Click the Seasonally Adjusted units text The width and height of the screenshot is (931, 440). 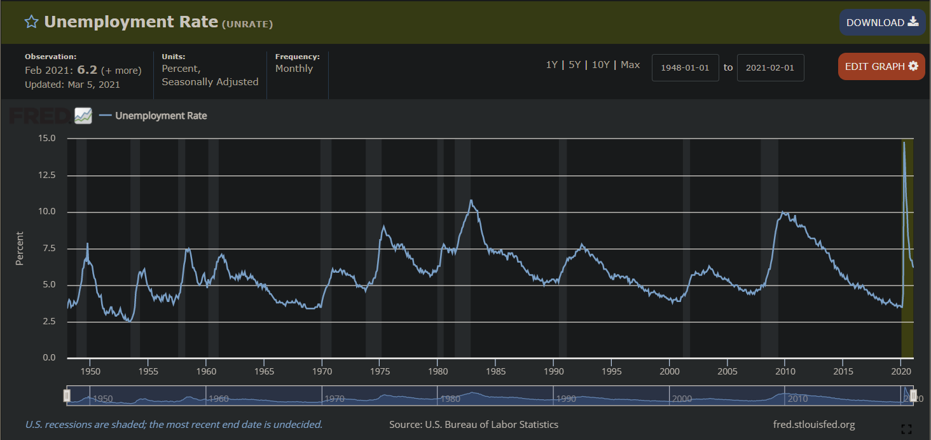[210, 82]
